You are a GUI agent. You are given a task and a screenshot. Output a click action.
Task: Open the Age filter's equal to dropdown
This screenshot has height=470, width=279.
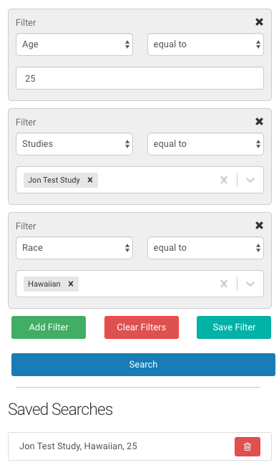(x=205, y=44)
